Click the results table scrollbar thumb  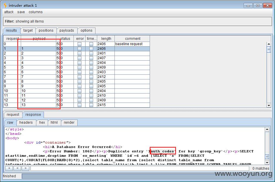pyautogui.click(x=269, y=49)
